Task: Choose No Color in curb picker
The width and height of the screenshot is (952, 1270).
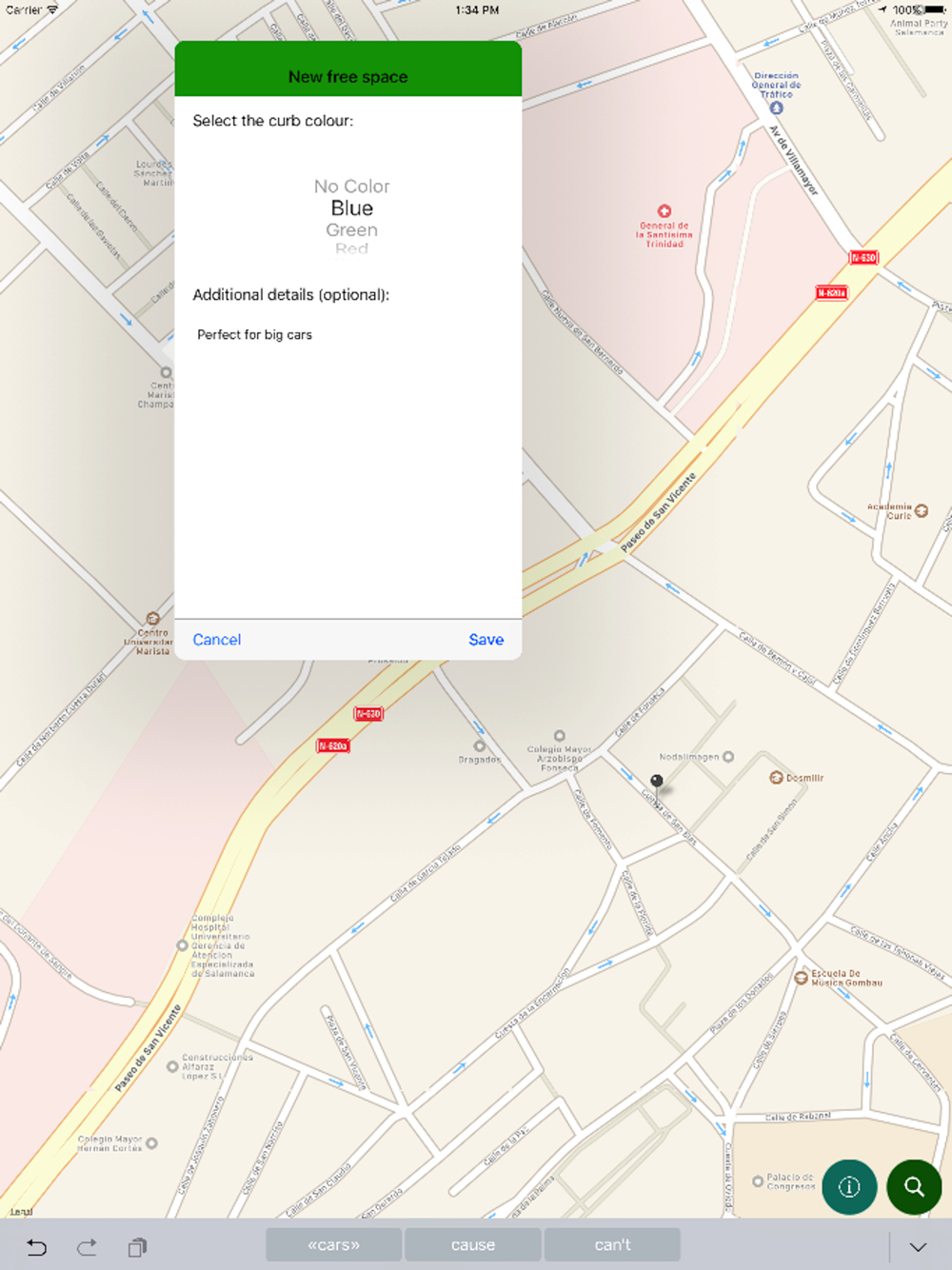Action: (x=351, y=187)
